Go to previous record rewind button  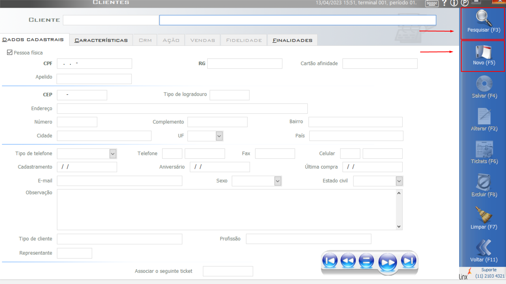348,261
